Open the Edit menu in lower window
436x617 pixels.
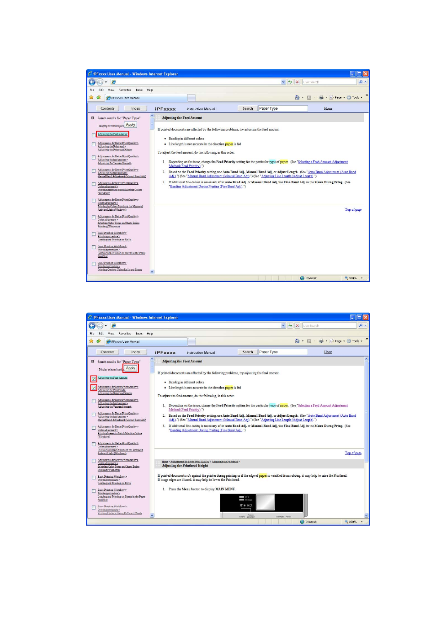[101, 334]
